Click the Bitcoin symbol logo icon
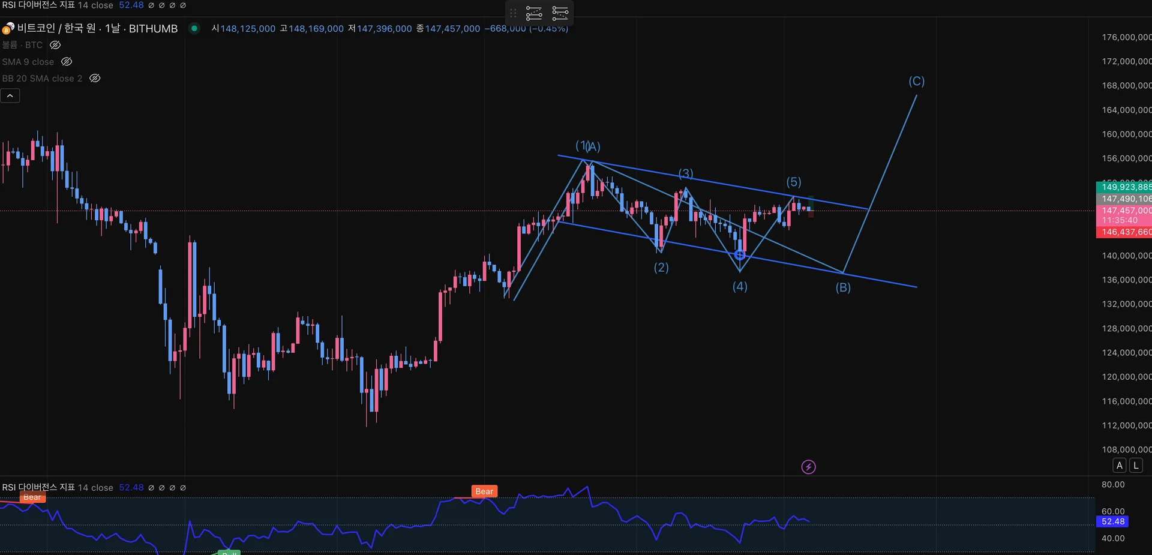 8,28
